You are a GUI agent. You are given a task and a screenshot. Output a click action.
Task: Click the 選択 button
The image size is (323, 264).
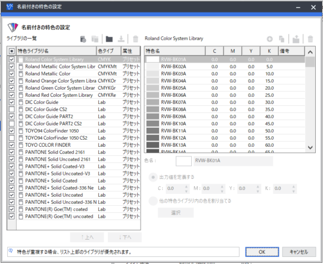[x=176, y=213]
